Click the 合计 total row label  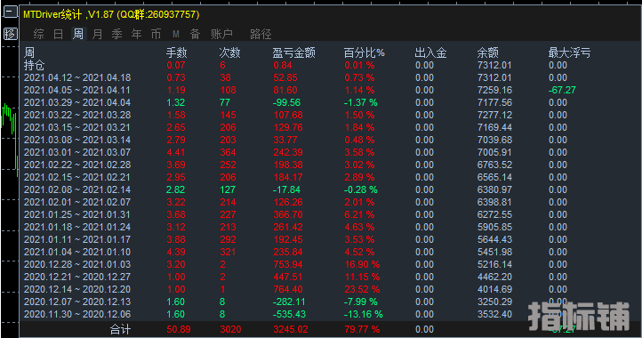pos(120,329)
